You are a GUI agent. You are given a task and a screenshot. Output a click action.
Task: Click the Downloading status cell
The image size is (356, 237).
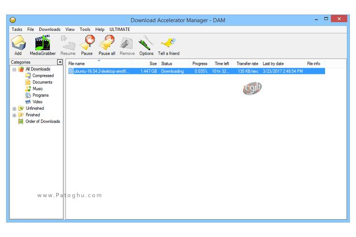tap(172, 71)
